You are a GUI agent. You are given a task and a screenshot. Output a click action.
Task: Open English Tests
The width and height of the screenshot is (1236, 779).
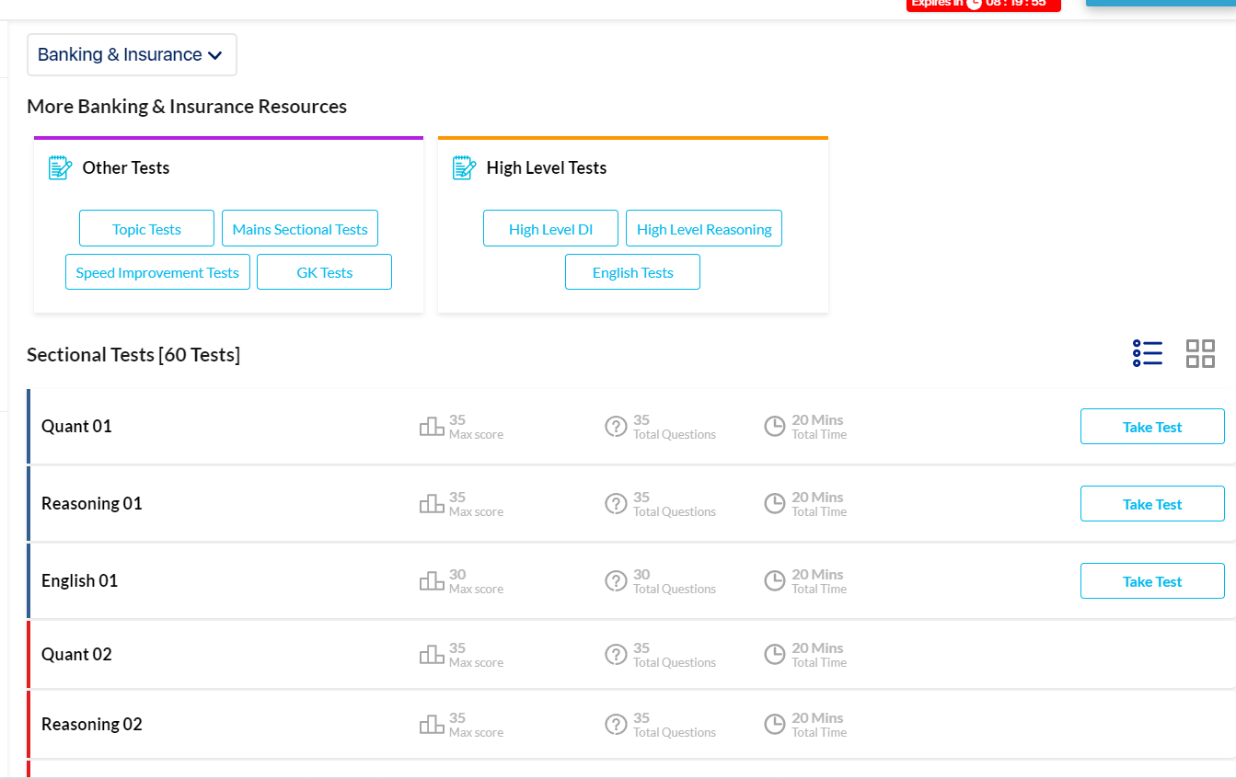[x=632, y=272]
